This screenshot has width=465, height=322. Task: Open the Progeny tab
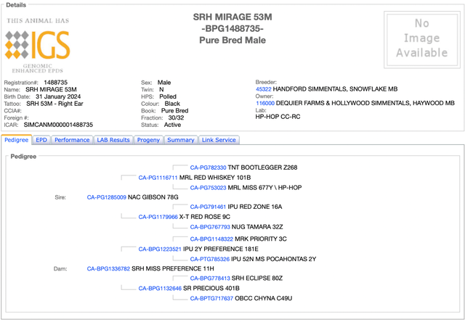pyautogui.click(x=149, y=140)
